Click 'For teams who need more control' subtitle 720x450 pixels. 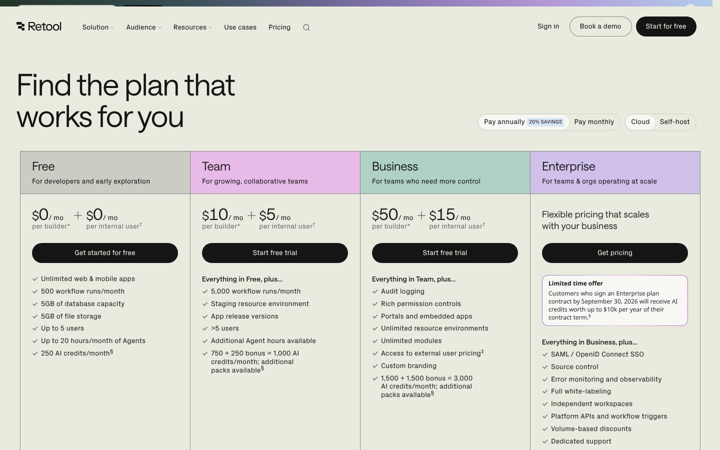(426, 181)
